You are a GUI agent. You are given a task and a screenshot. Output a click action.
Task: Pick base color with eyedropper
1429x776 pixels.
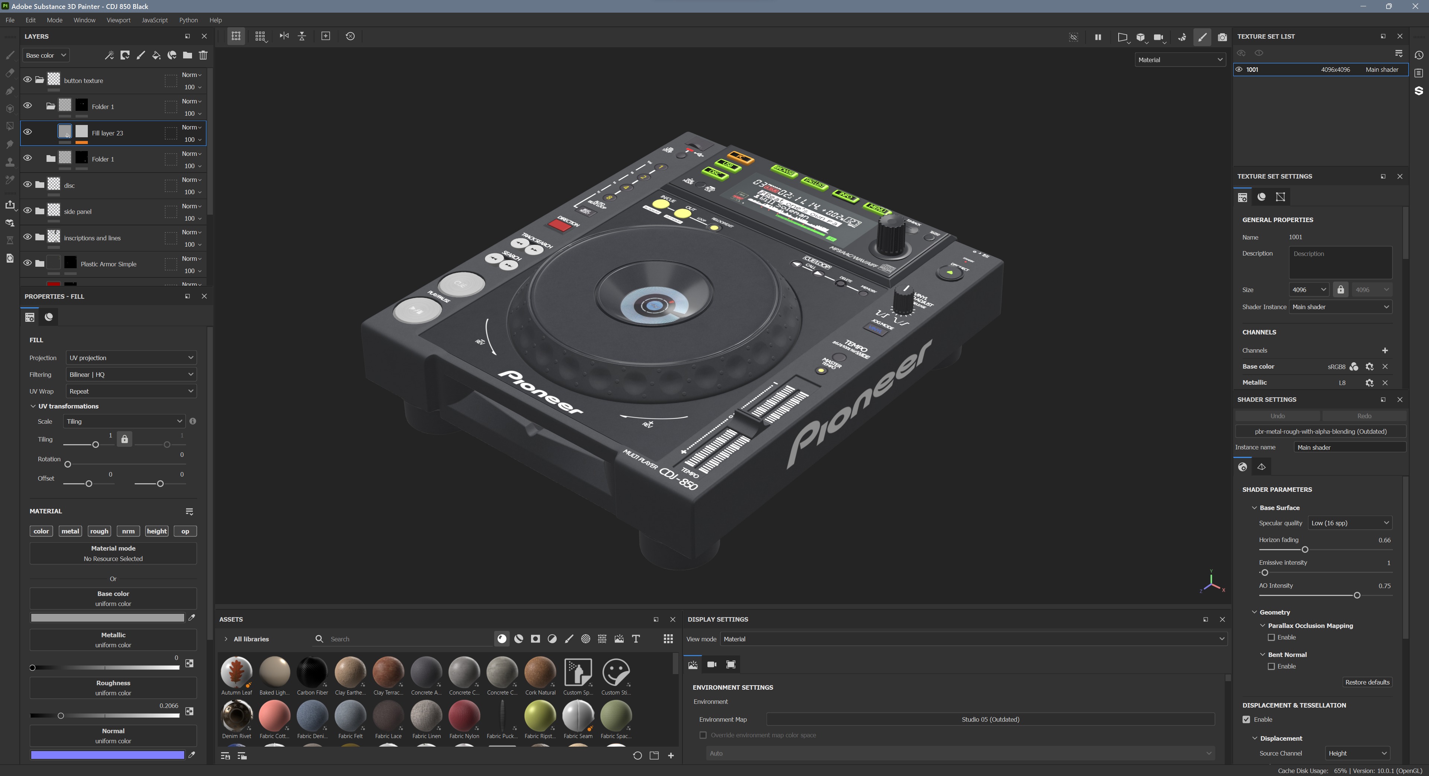191,618
